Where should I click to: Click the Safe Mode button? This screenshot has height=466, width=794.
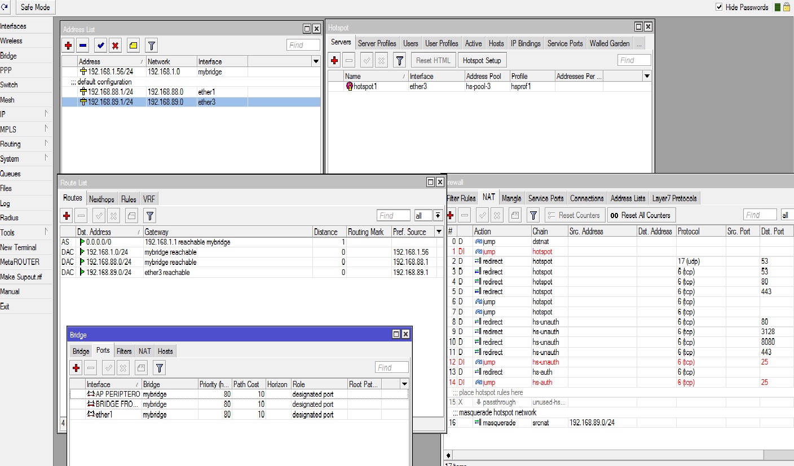click(x=35, y=7)
